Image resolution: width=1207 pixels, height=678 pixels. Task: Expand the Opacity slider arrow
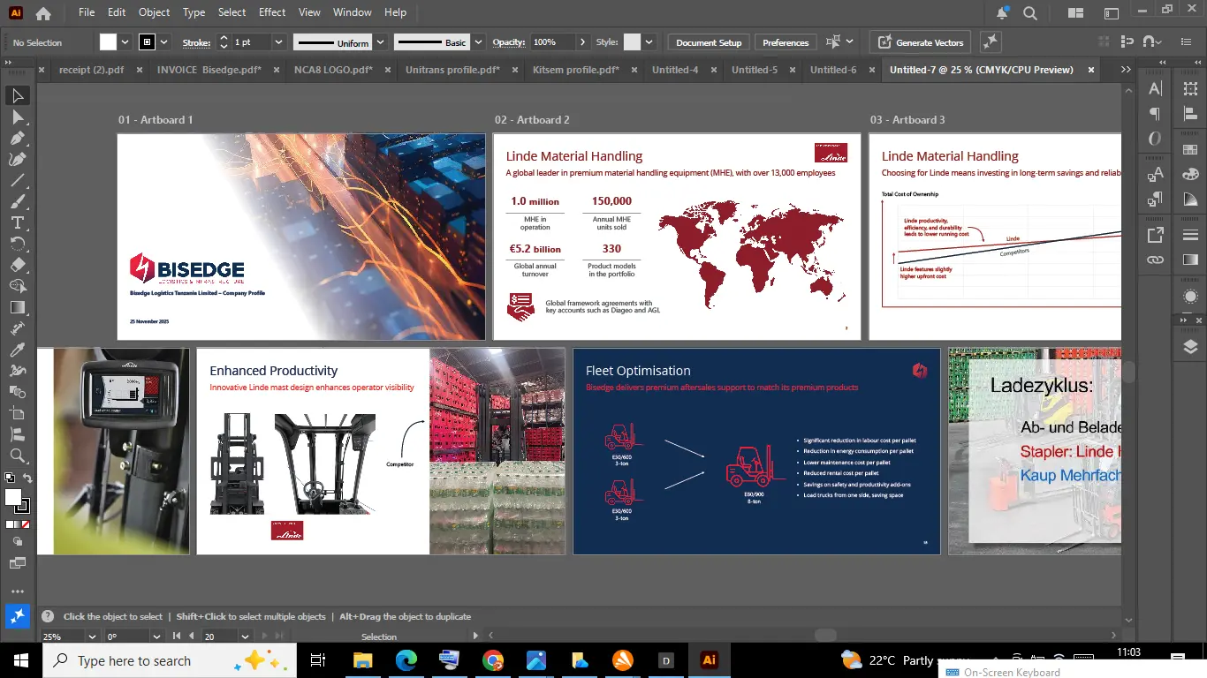tap(582, 42)
